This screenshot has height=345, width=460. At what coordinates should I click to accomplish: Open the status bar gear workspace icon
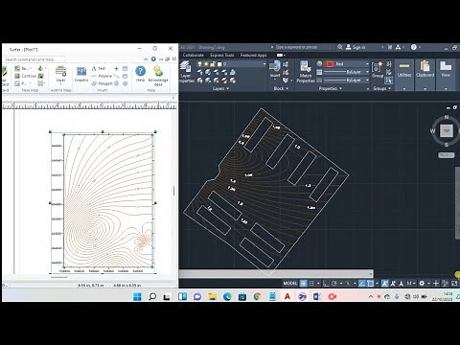pyautogui.click(x=422, y=284)
